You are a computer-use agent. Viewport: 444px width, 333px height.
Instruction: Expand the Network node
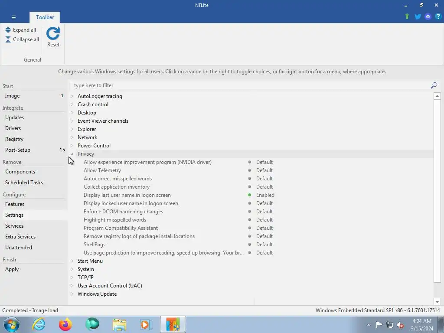coord(72,137)
